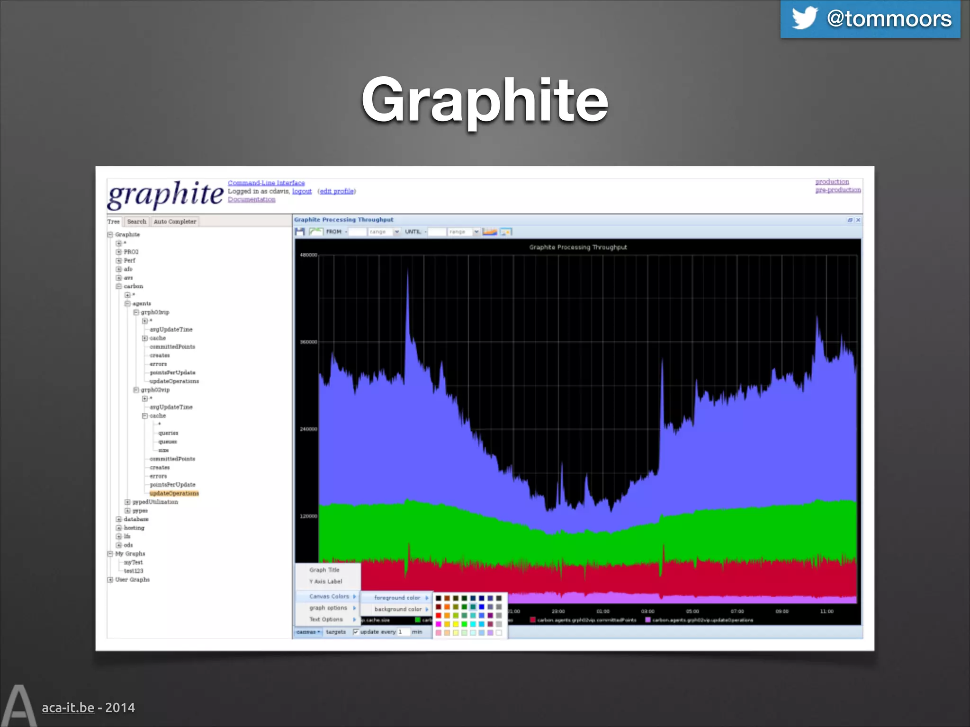The image size is (970, 727).
Task: Click the update interval minutes field
Action: pyautogui.click(x=403, y=632)
